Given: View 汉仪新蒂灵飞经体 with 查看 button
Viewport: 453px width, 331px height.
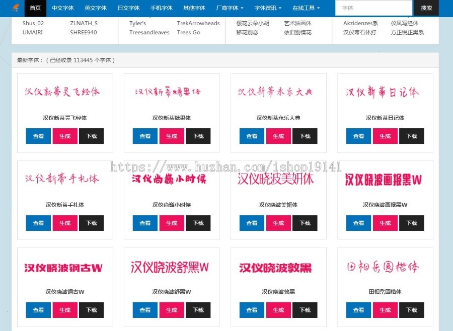Looking at the screenshot, I should click(38, 136).
